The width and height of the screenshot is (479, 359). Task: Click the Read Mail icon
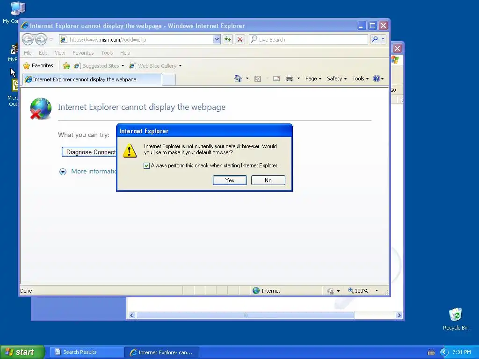coord(276,79)
